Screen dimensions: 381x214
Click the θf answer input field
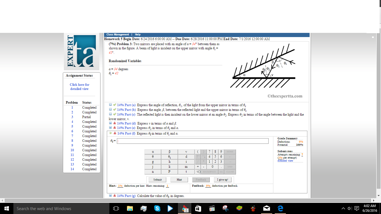pyautogui.click(x=193, y=141)
